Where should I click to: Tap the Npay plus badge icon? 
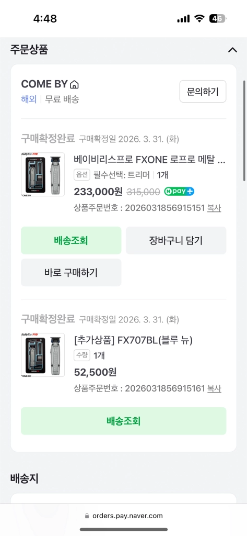coord(179,192)
